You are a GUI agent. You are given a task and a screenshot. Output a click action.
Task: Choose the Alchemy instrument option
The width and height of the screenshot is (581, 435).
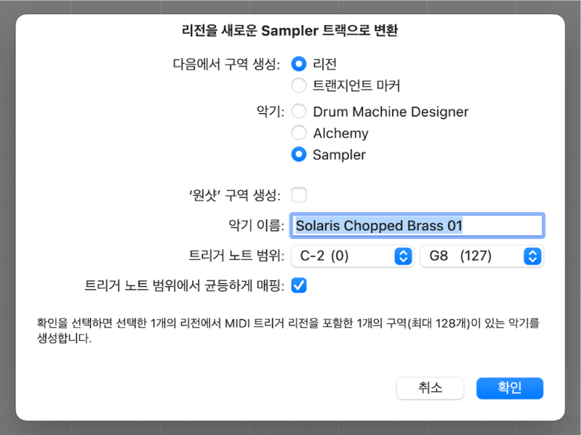coord(299,133)
